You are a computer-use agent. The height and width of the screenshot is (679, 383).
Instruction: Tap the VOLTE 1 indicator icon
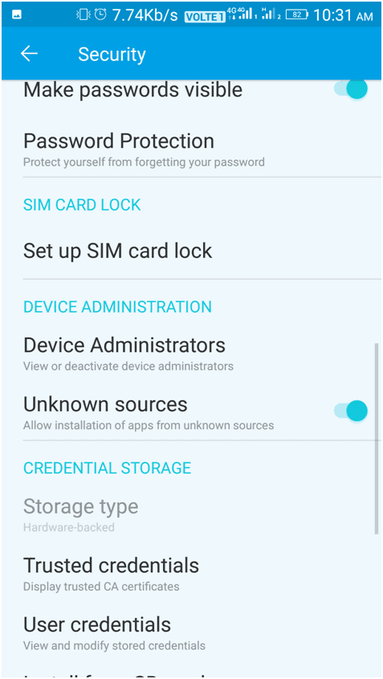point(204,16)
